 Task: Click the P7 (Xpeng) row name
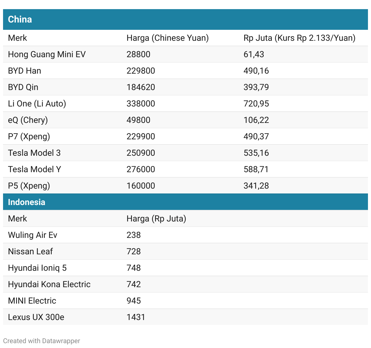coord(29,137)
